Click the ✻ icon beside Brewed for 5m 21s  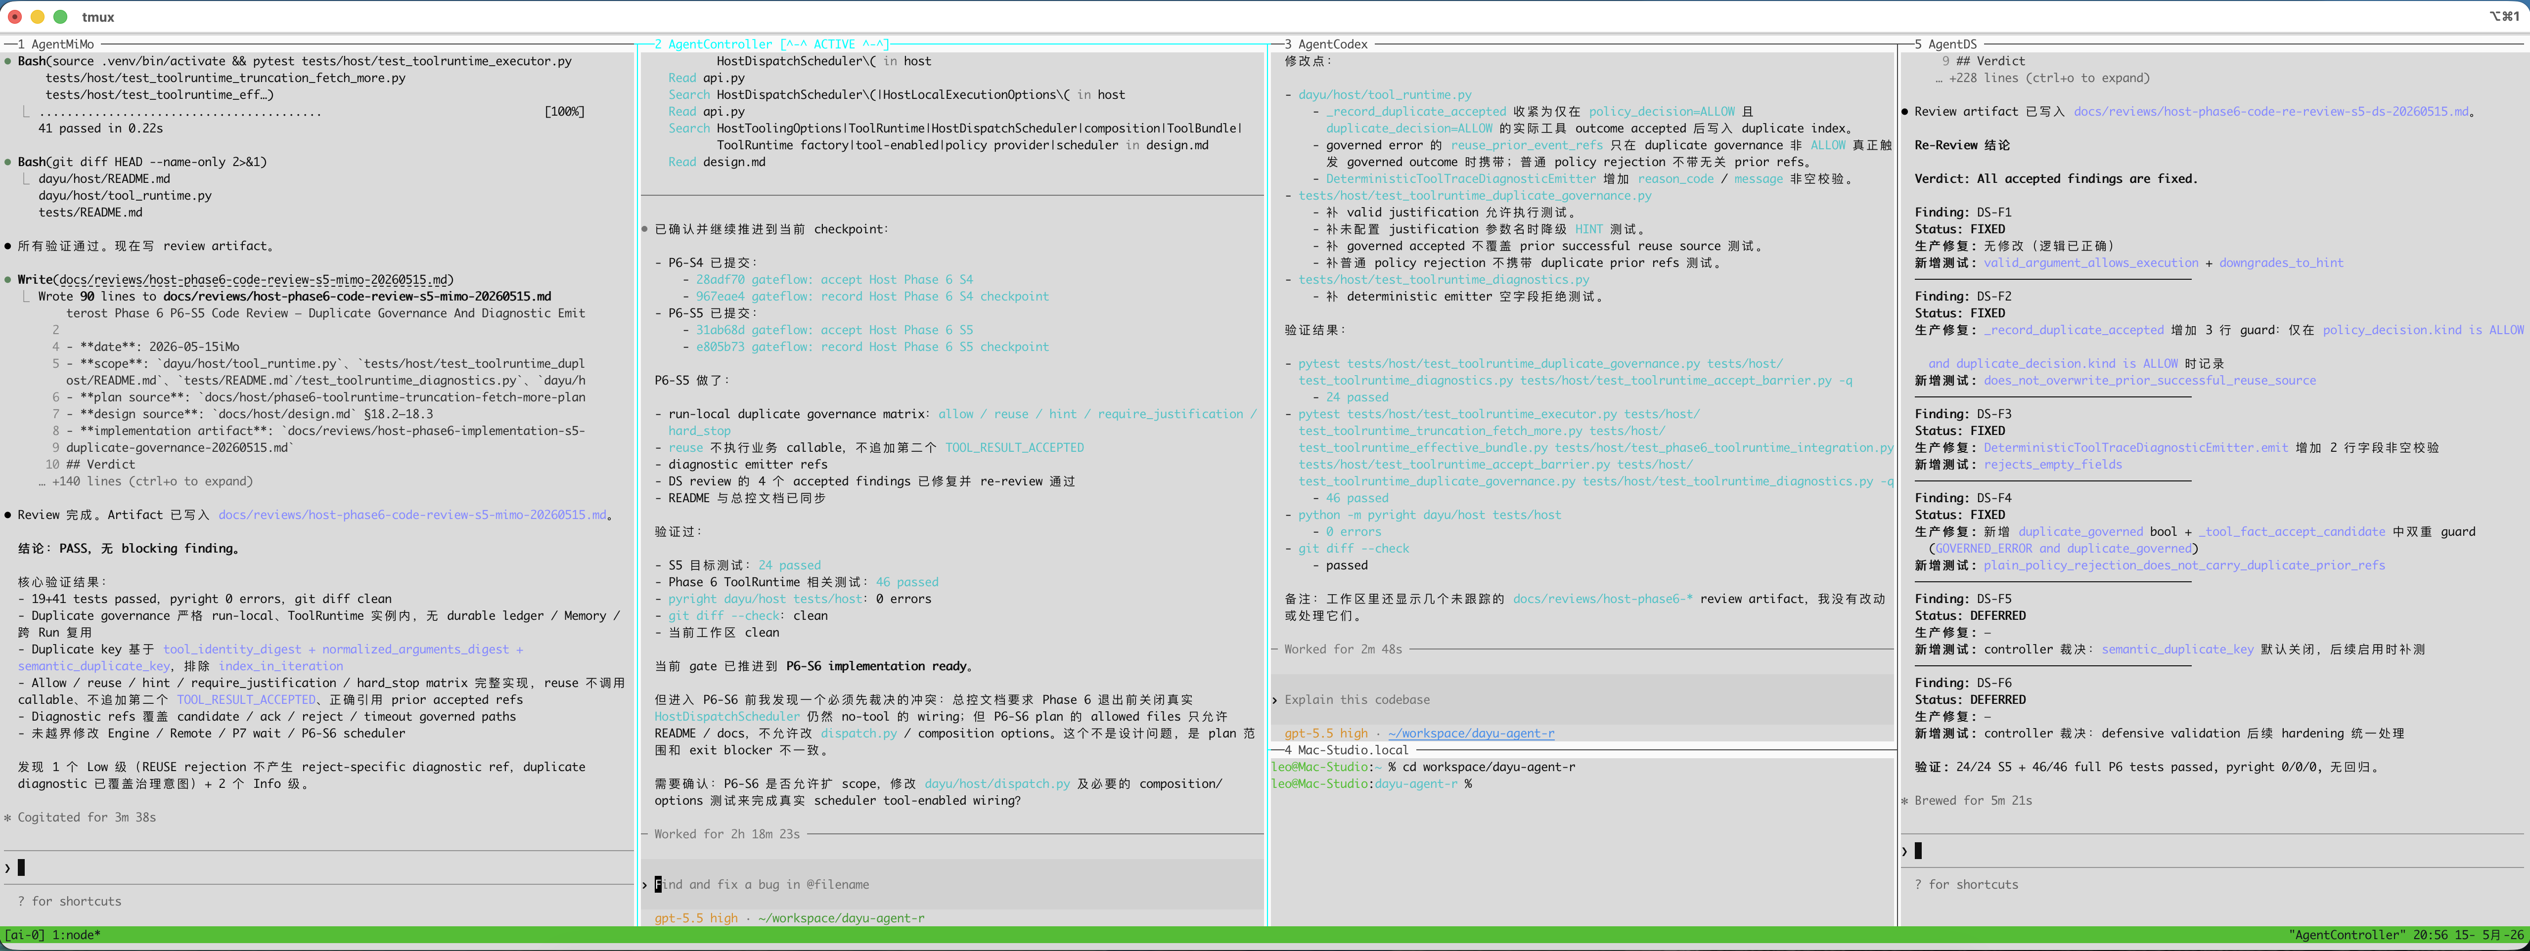(1904, 801)
